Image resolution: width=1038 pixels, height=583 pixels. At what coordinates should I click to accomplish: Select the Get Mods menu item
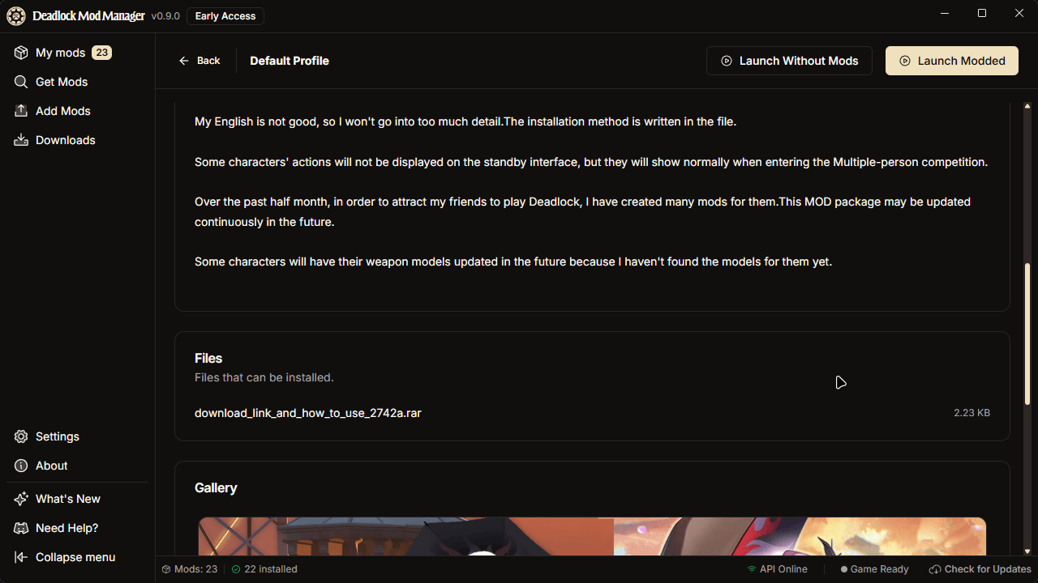[x=62, y=82]
